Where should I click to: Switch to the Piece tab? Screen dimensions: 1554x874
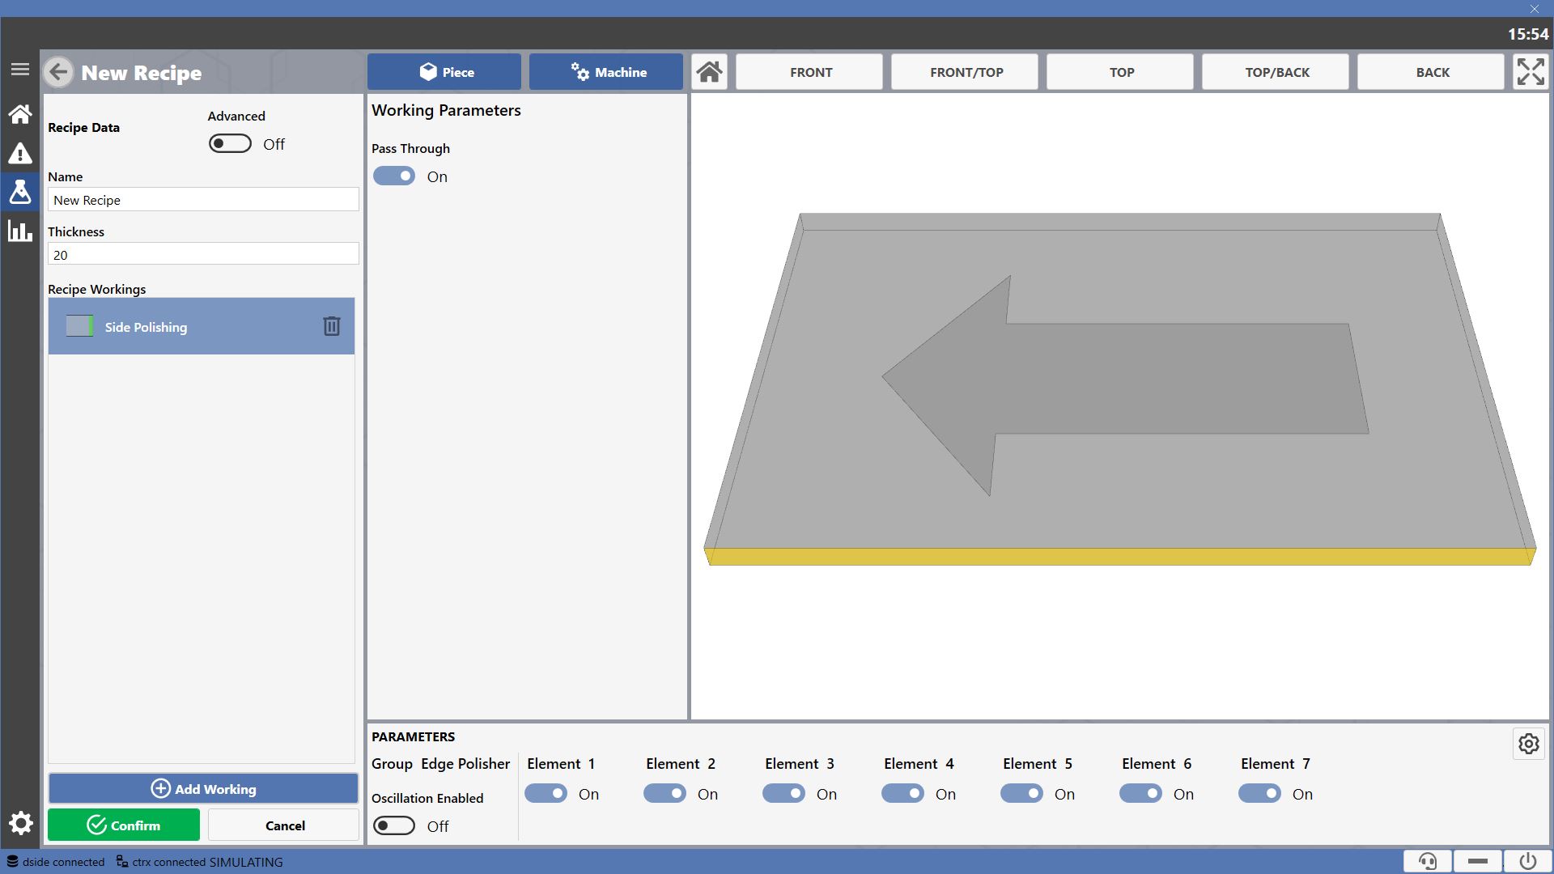point(444,72)
